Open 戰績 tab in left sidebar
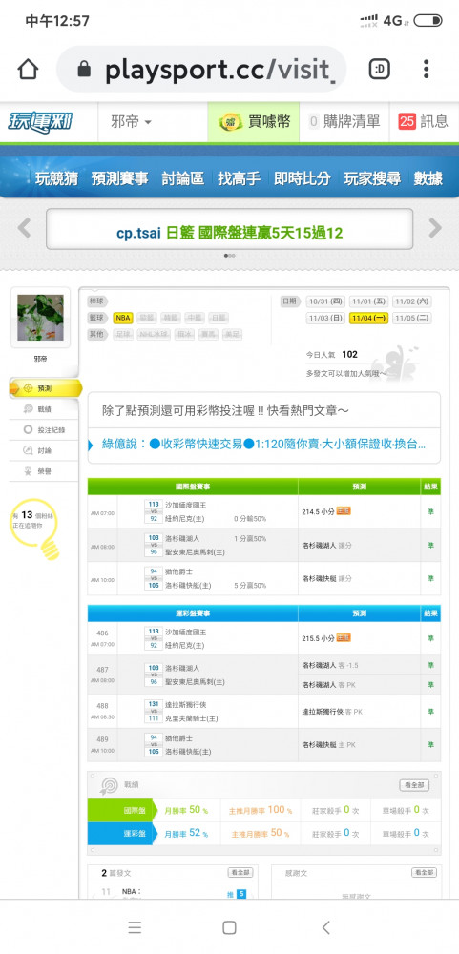Image resolution: width=459 pixels, height=954 pixels. click(x=45, y=409)
